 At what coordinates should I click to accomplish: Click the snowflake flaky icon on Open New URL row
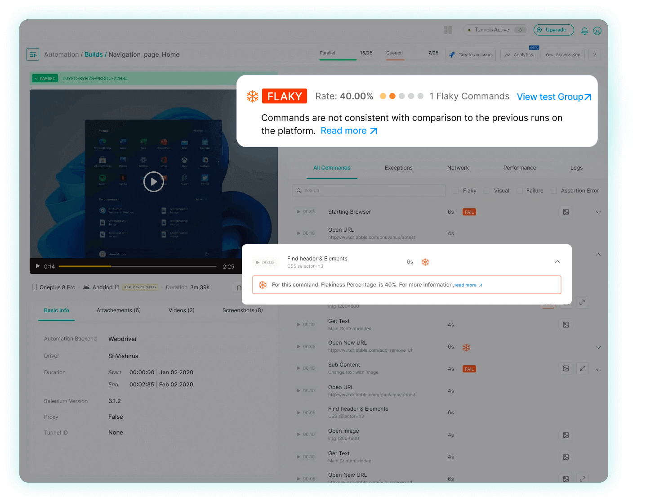[466, 347]
